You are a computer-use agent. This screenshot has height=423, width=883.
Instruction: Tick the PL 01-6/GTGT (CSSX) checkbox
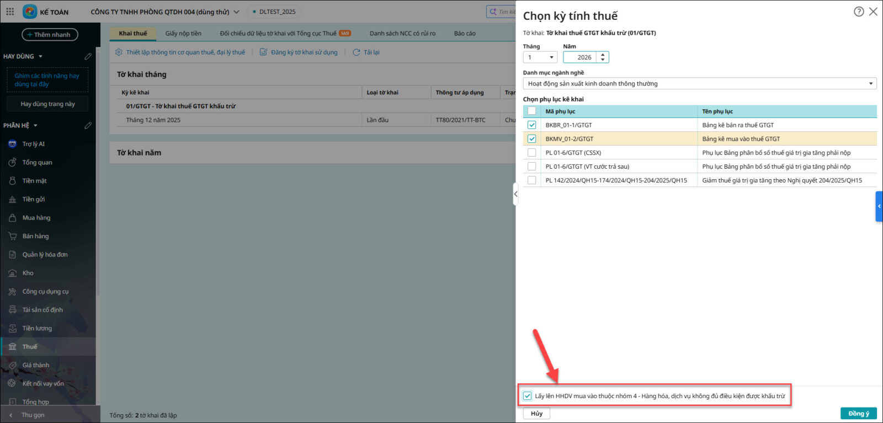click(x=531, y=153)
